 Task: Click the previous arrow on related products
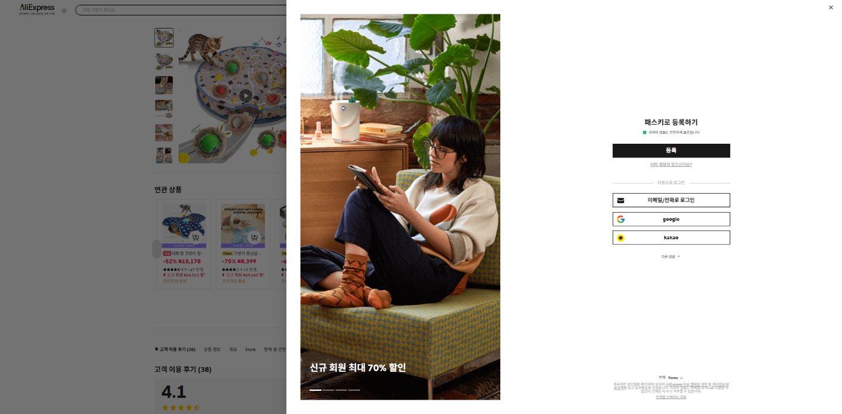[x=156, y=249]
